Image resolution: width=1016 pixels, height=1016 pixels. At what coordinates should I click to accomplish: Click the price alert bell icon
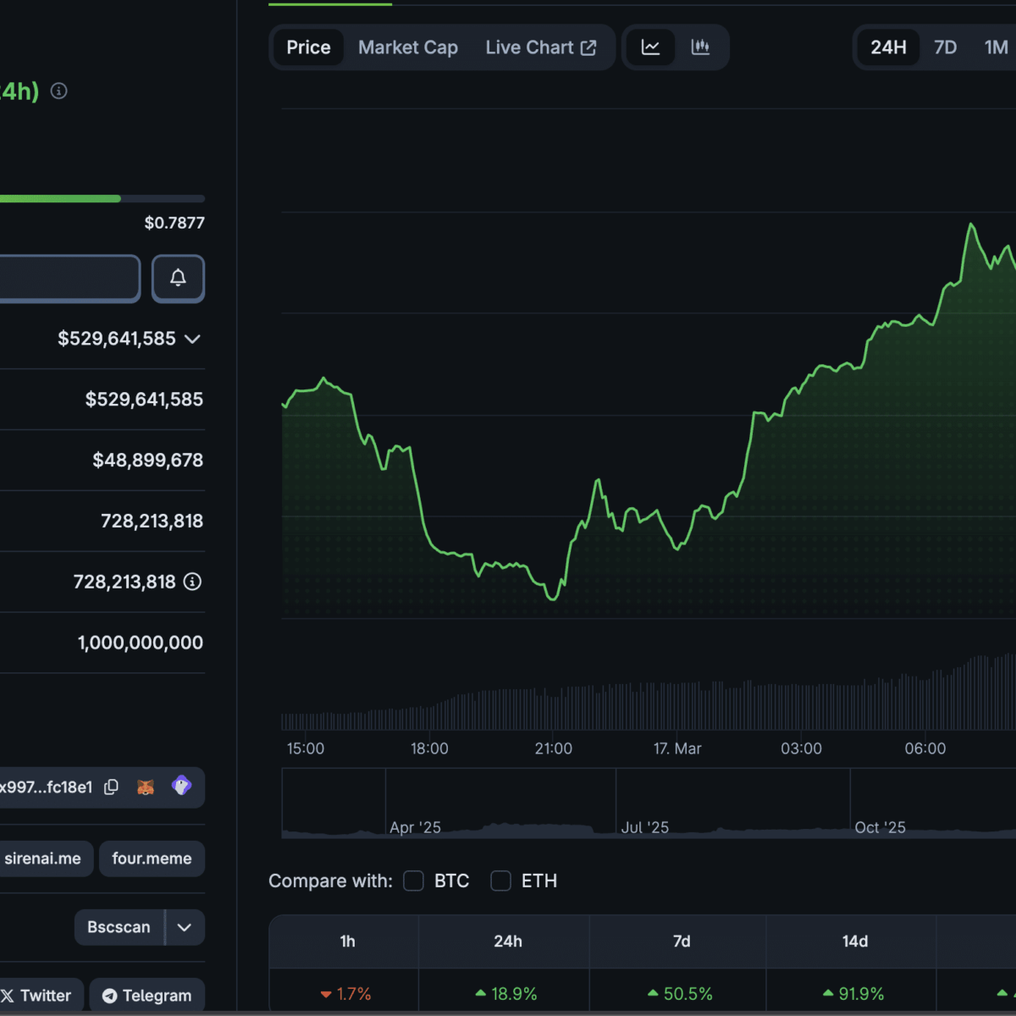click(178, 278)
